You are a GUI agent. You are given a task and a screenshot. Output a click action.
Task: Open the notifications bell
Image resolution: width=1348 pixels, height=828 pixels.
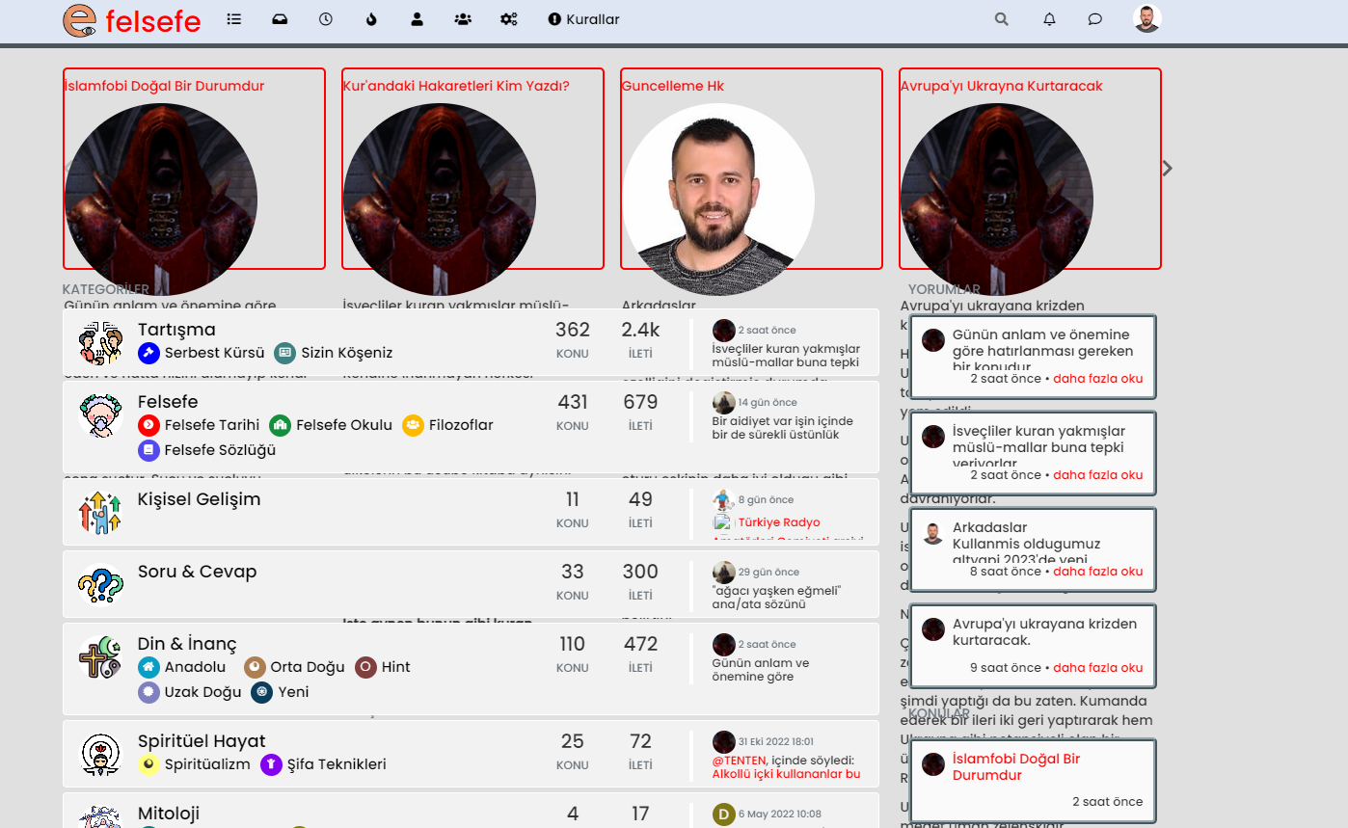tap(1049, 19)
